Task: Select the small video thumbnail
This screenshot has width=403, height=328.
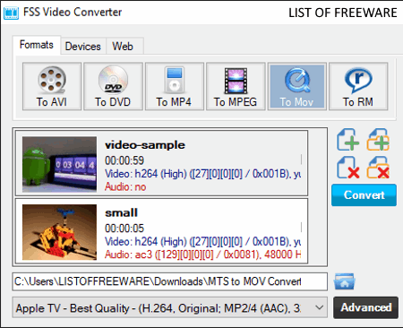Action: pyautogui.click(x=59, y=232)
